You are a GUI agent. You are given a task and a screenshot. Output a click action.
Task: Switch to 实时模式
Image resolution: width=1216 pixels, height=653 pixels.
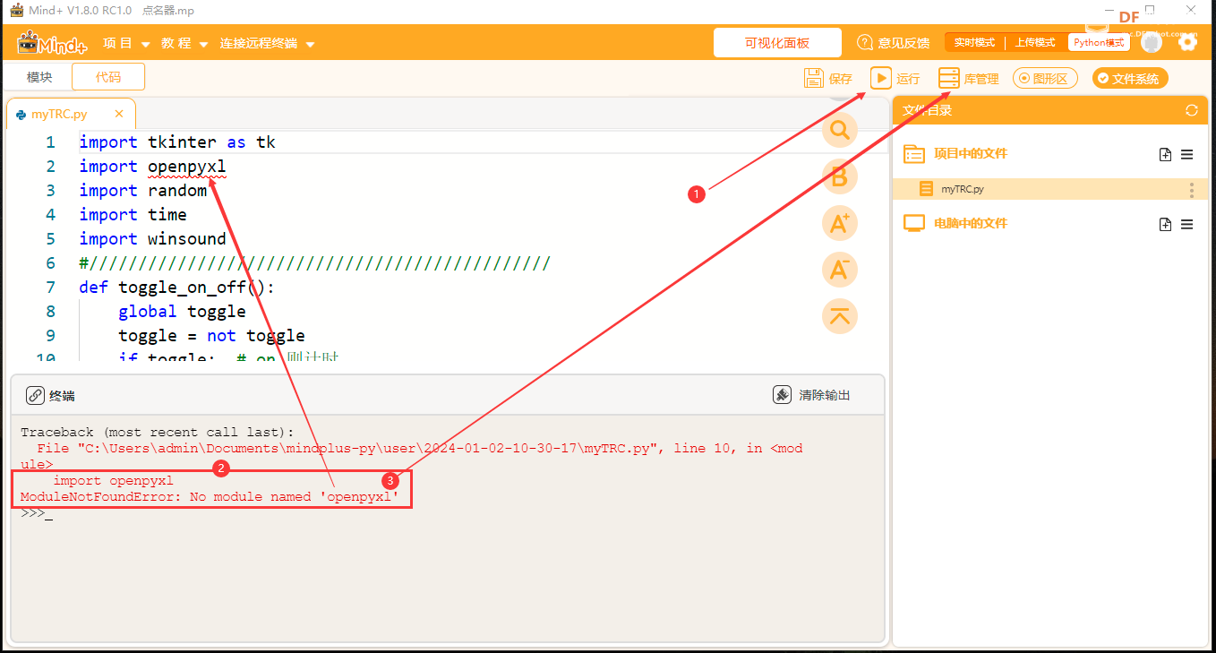974,42
